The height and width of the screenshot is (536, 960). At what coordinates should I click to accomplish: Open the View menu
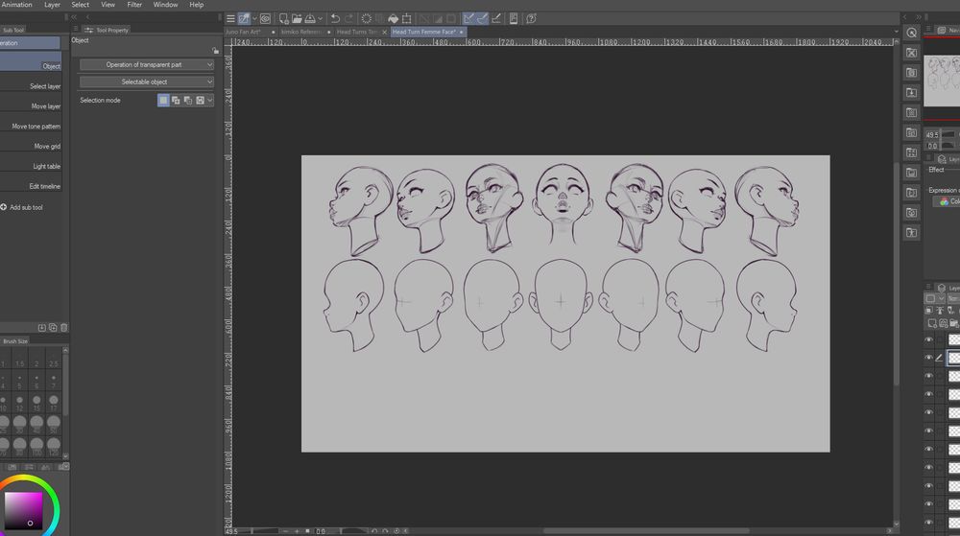pos(108,4)
